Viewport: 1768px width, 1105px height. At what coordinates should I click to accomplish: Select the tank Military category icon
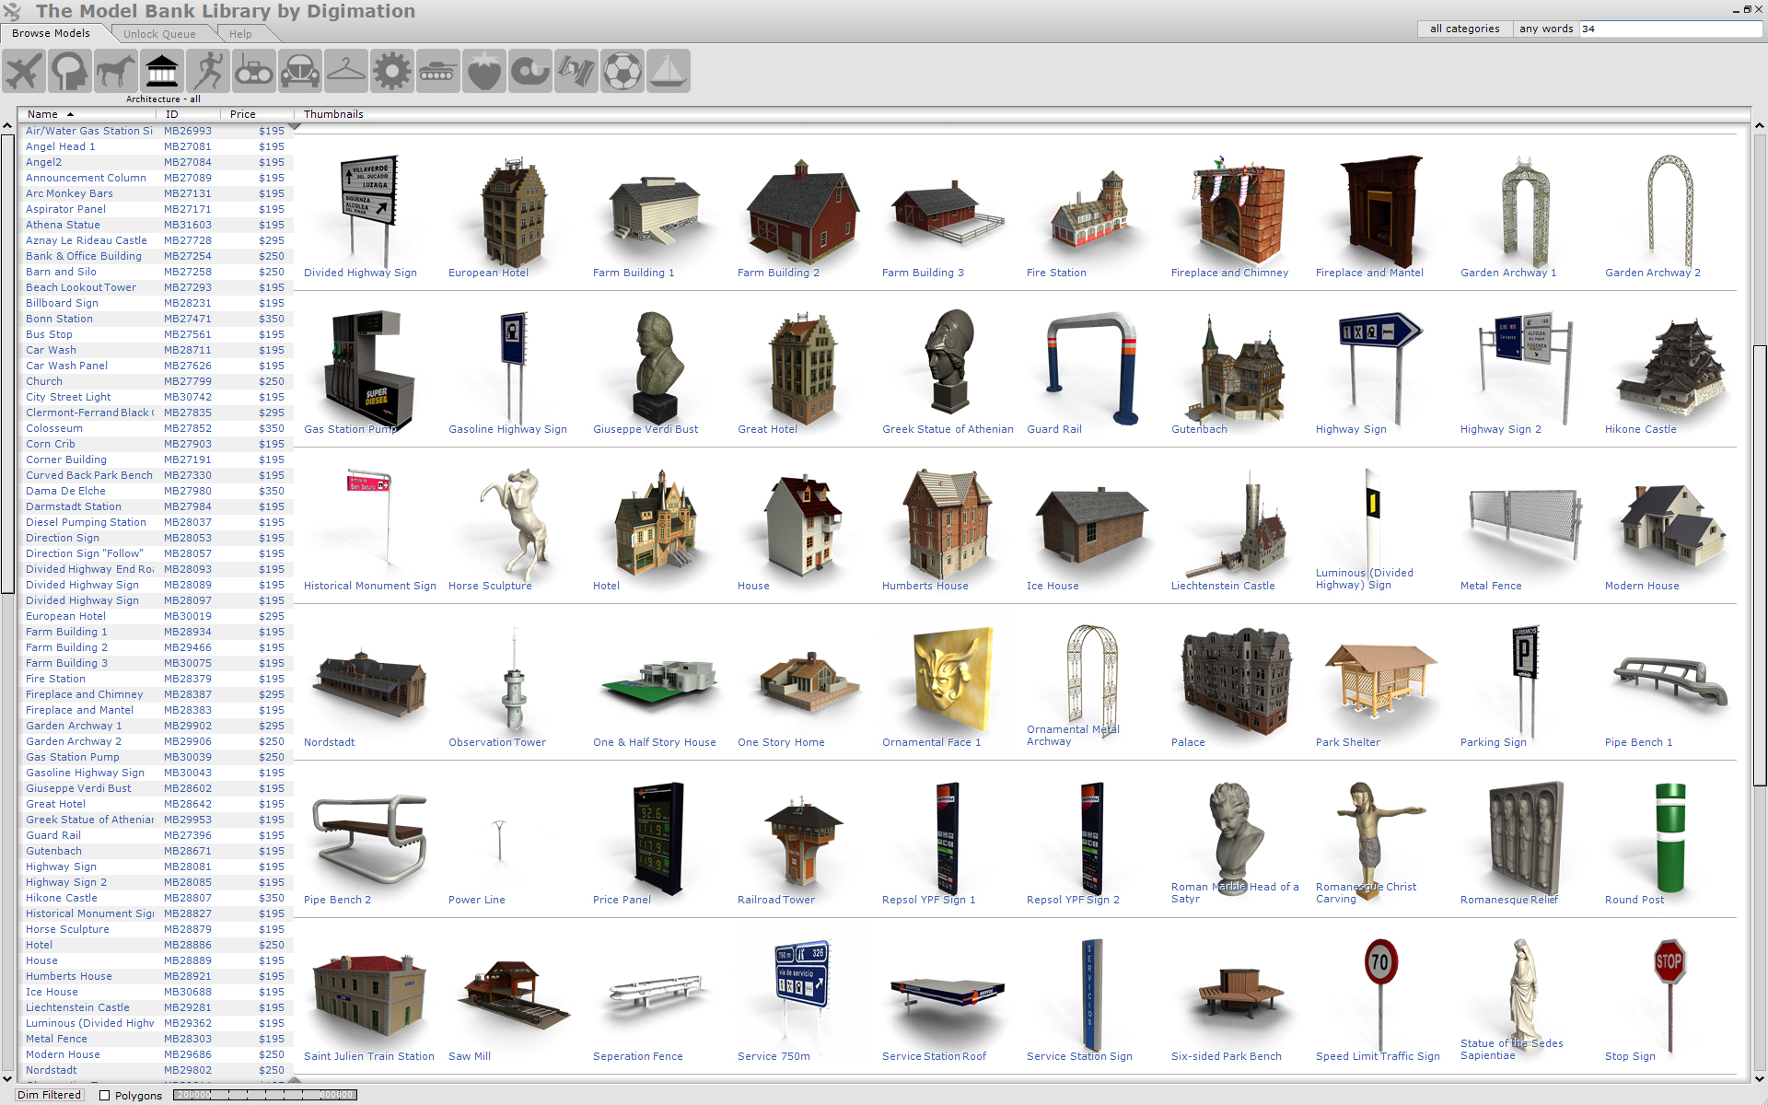point(438,71)
